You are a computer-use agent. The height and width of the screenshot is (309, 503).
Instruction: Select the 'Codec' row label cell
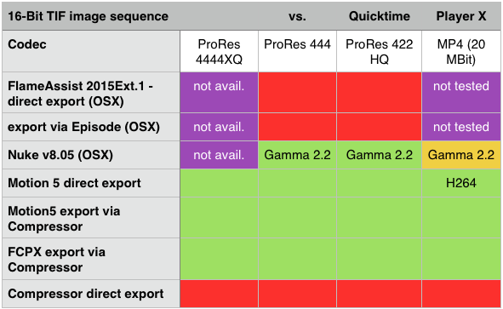coord(91,51)
